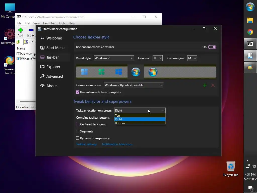Click the volume speaker tray icon

tap(253, 166)
